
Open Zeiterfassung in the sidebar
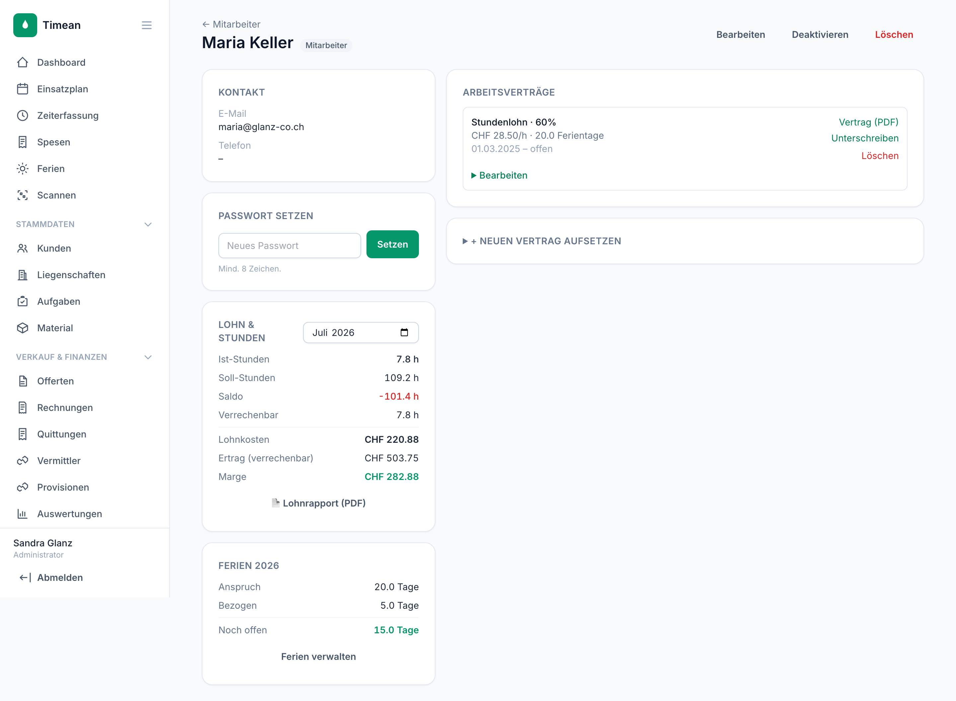pos(84,116)
